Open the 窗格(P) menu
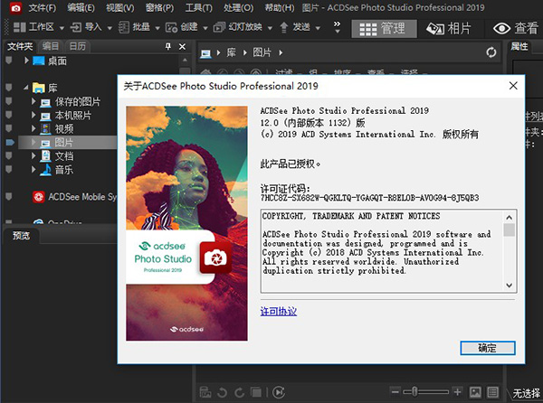The image size is (543, 403). 159,7
